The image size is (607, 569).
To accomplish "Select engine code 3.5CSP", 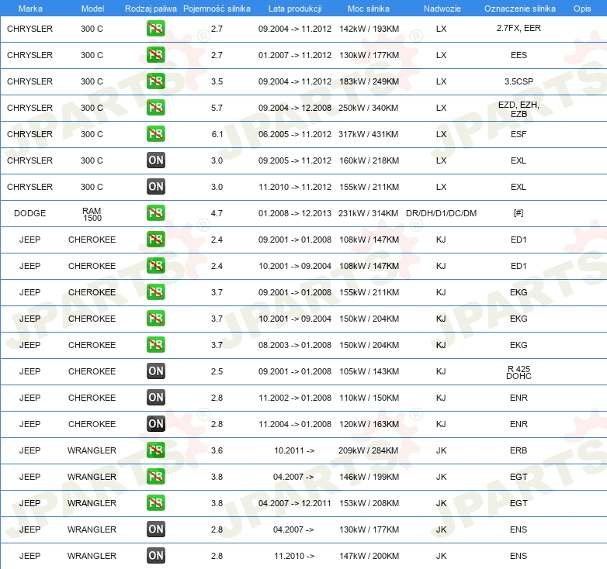I will point(519,81).
